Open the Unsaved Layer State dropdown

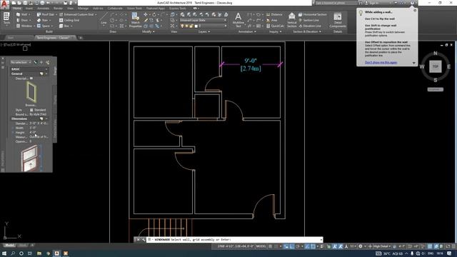point(203,20)
